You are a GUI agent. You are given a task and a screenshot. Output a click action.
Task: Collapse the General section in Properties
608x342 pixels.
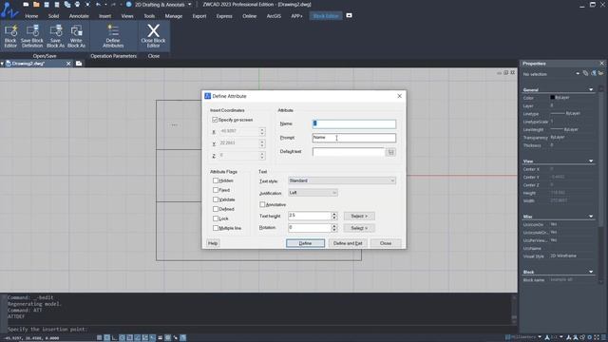(591, 89)
